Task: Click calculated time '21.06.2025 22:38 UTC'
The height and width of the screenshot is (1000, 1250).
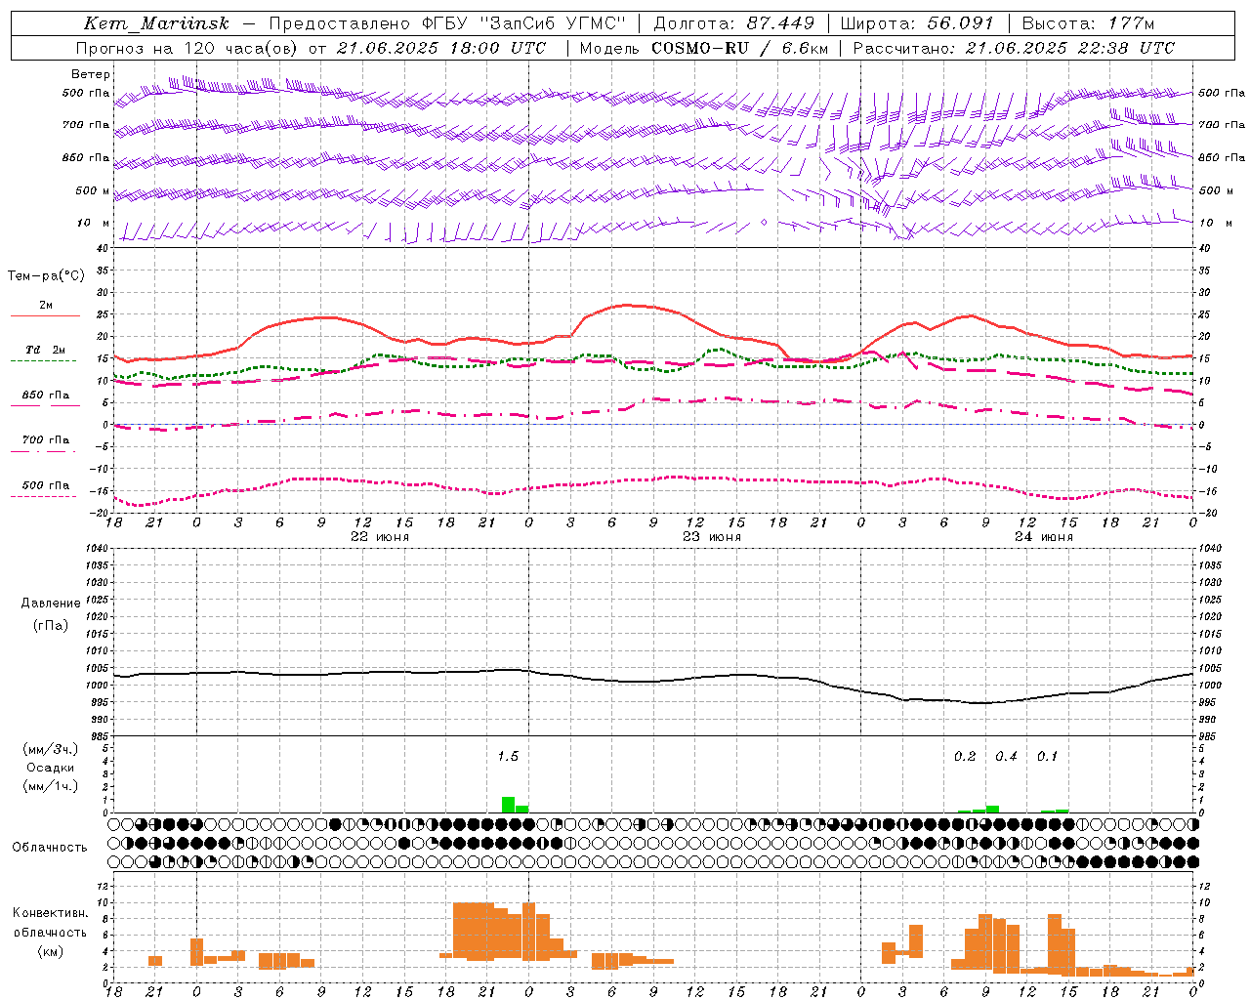Action: pos(1070,48)
